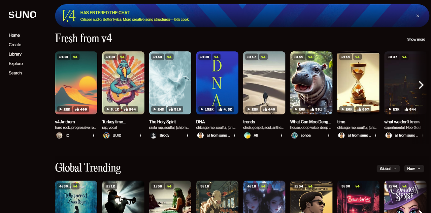Open the Boundaries neon trending cover
Screen dimensions: 431x213
click(x=358, y=197)
